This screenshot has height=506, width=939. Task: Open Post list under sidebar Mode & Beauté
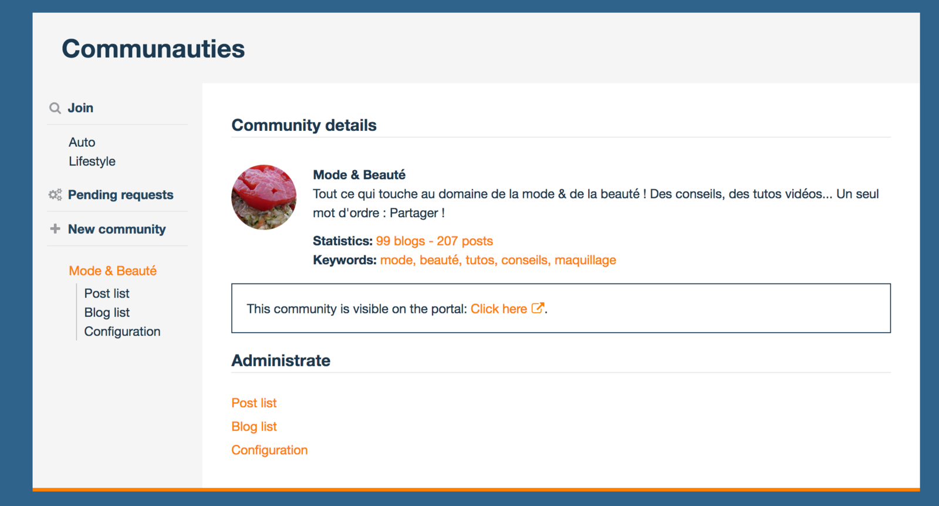point(107,294)
